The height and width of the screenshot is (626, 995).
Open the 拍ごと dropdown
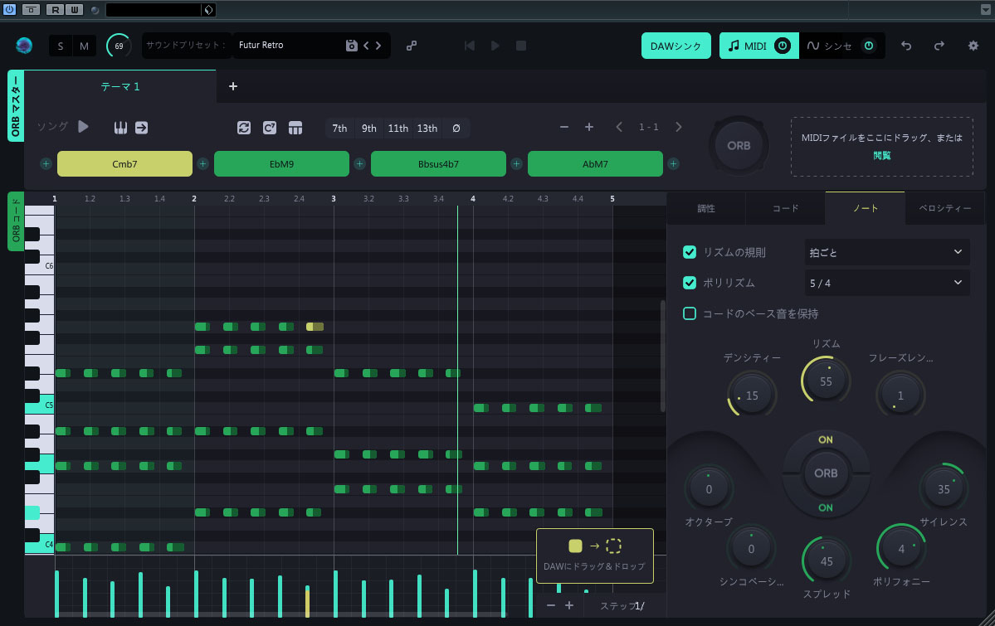click(886, 252)
